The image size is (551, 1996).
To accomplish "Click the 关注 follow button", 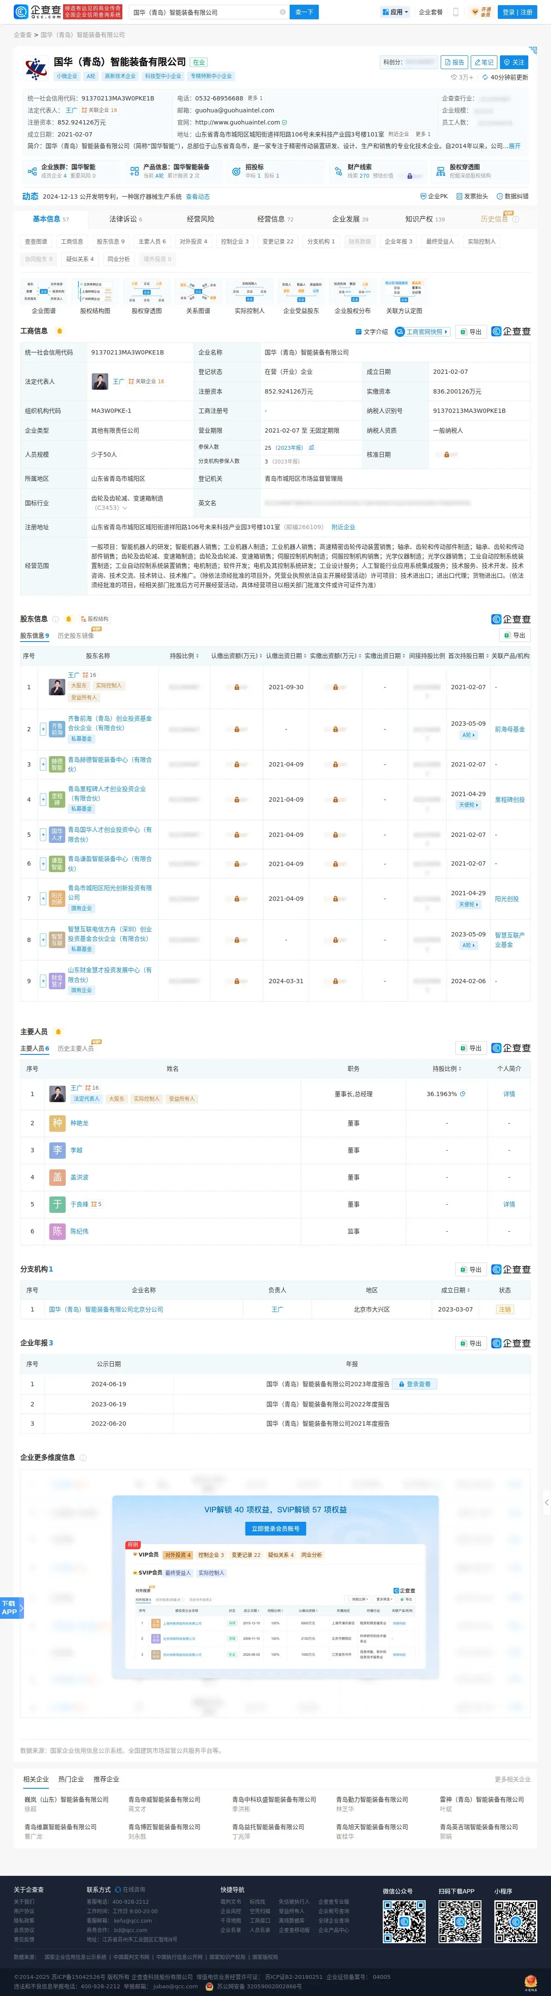I will point(514,62).
